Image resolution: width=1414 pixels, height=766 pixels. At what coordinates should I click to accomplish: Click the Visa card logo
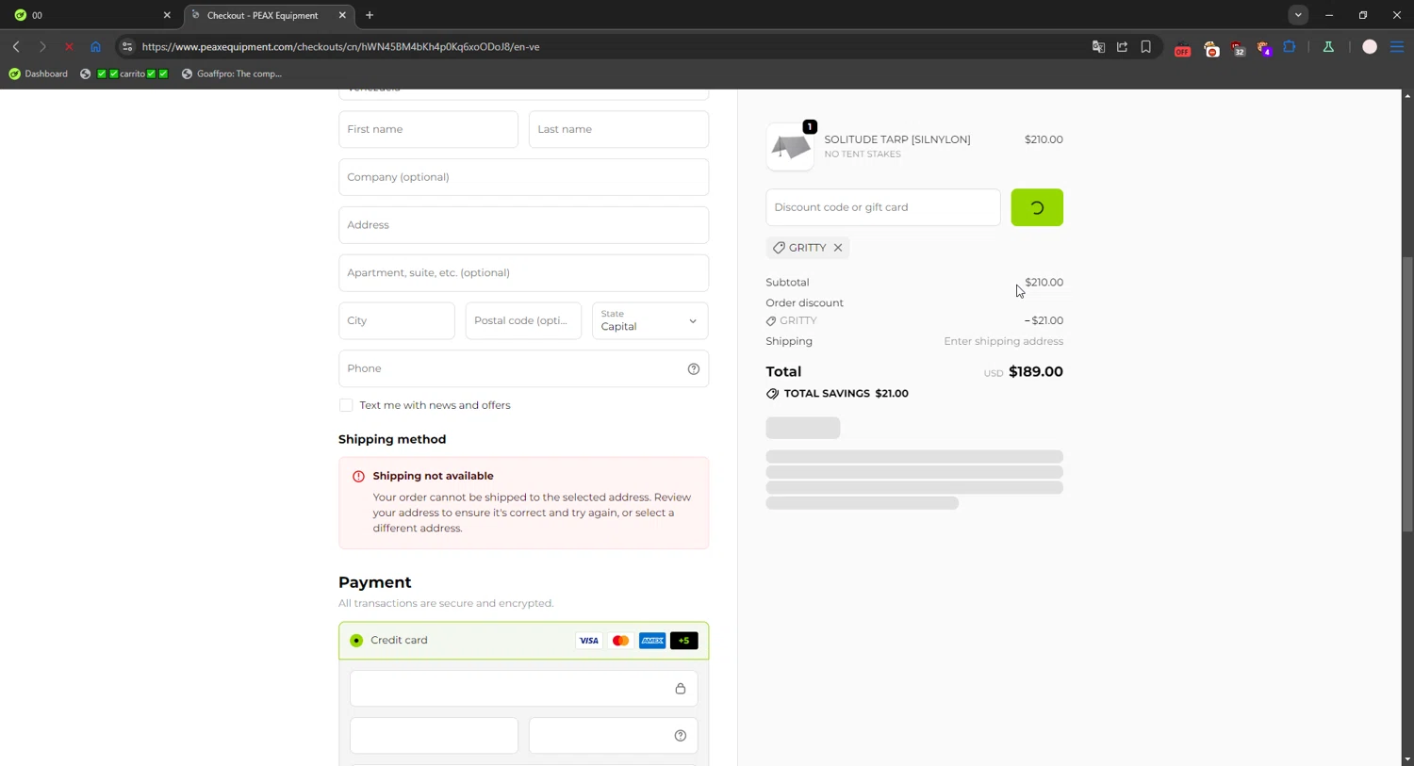click(x=589, y=641)
